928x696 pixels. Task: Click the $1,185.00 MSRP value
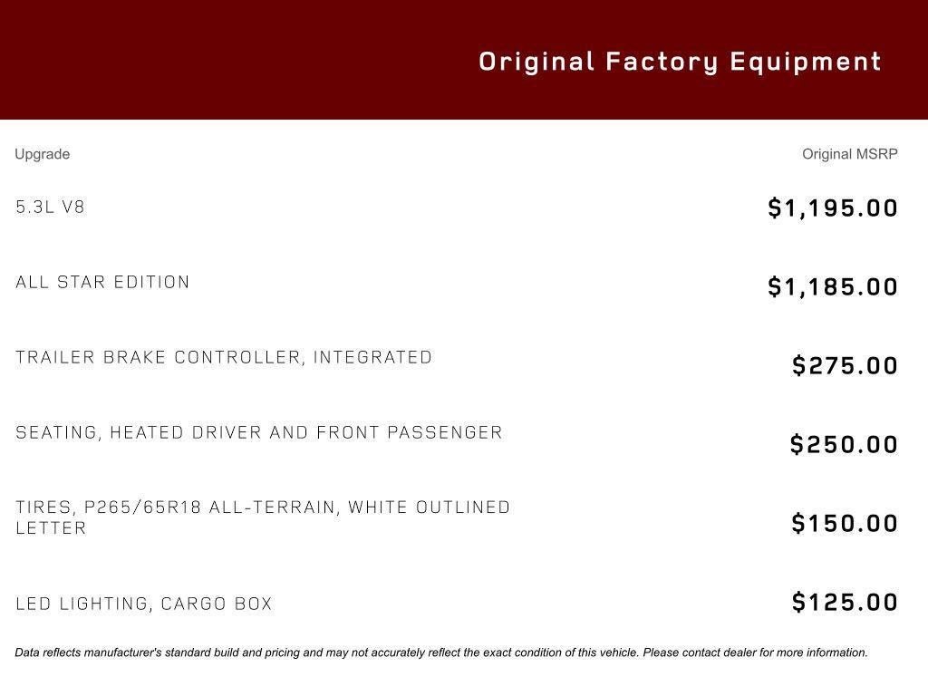tap(832, 286)
